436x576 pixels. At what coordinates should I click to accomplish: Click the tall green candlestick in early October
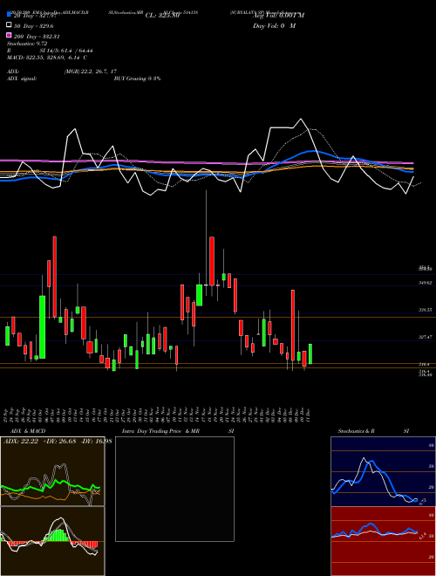[x=43, y=327]
